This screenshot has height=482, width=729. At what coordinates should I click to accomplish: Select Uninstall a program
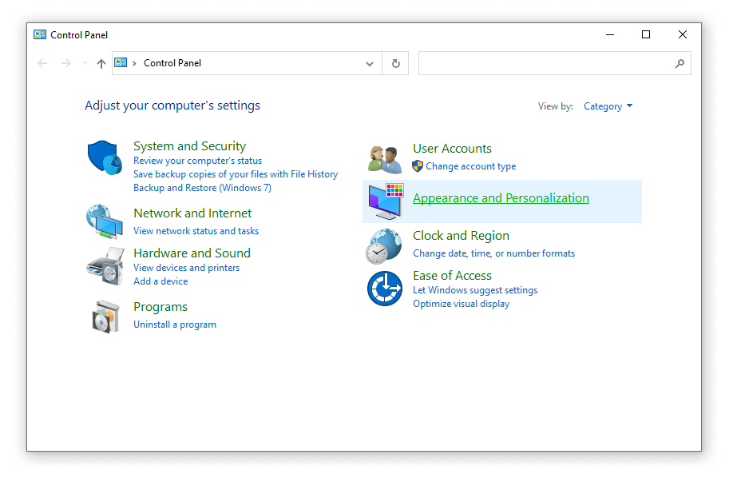(x=175, y=325)
